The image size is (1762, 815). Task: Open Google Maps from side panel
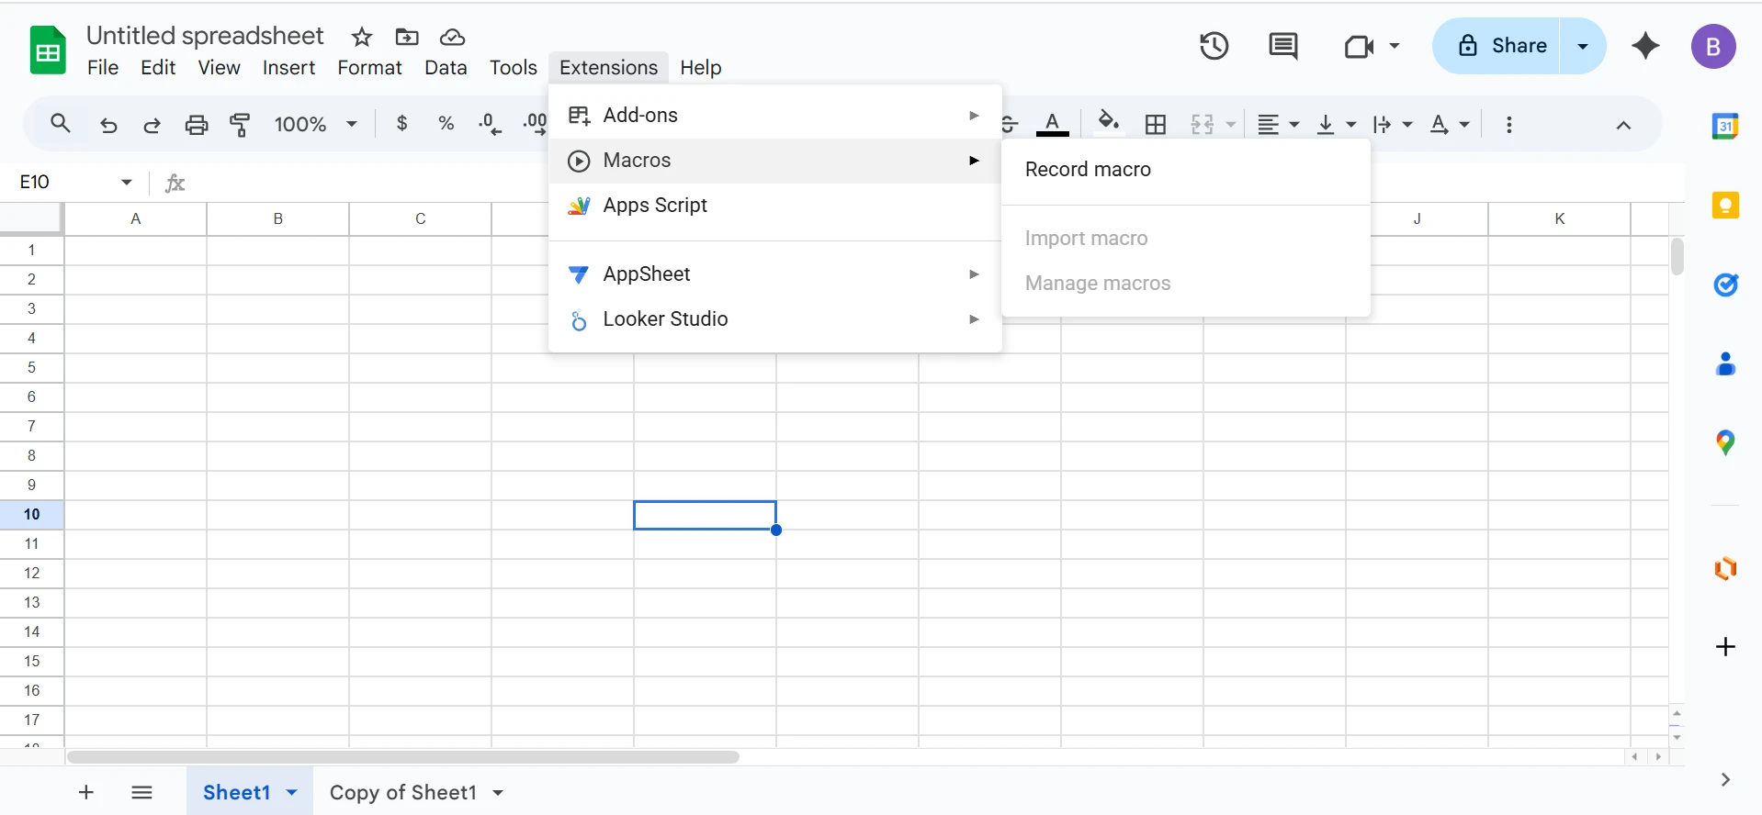coord(1725,443)
